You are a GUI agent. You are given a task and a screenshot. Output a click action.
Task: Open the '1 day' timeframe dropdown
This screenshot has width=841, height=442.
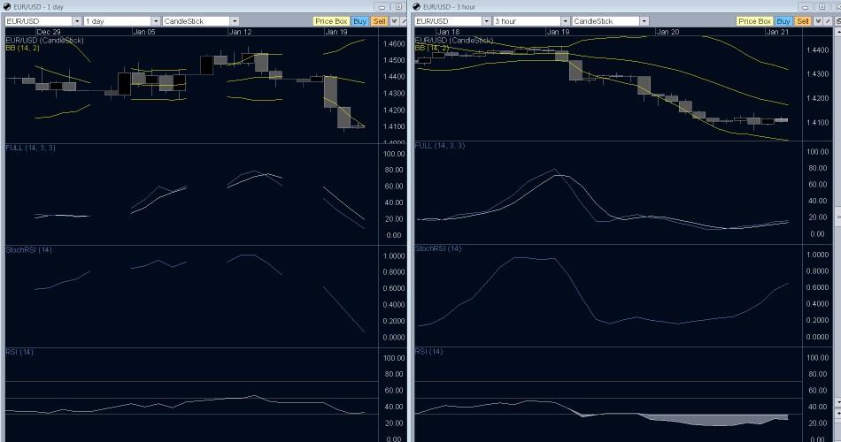[x=122, y=21]
